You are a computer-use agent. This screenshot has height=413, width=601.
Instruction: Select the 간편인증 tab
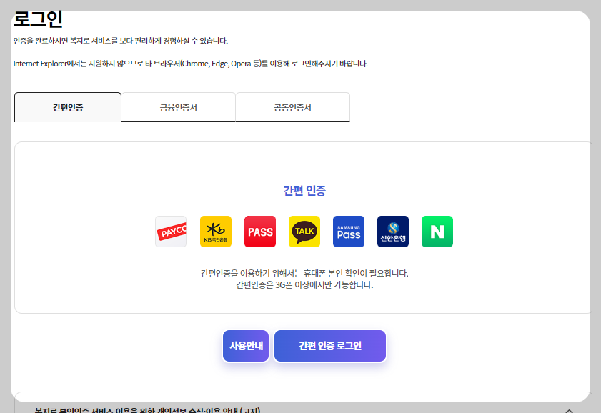(x=67, y=106)
